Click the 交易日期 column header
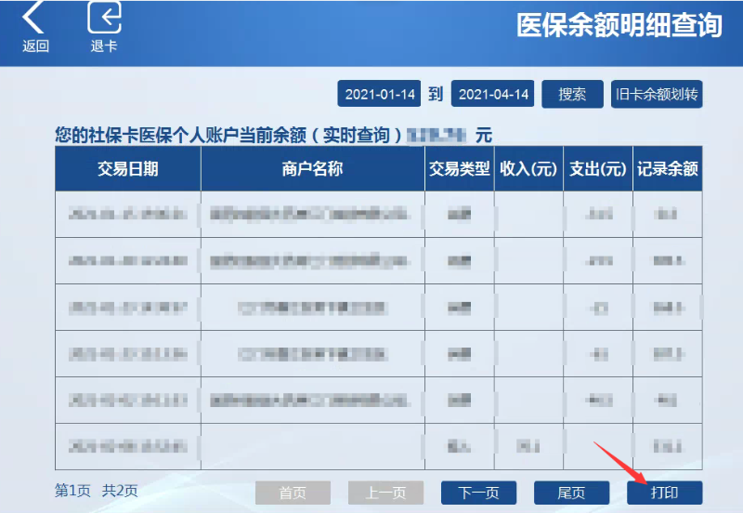The height and width of the screenshot is (513, 743). click(128, 168)
